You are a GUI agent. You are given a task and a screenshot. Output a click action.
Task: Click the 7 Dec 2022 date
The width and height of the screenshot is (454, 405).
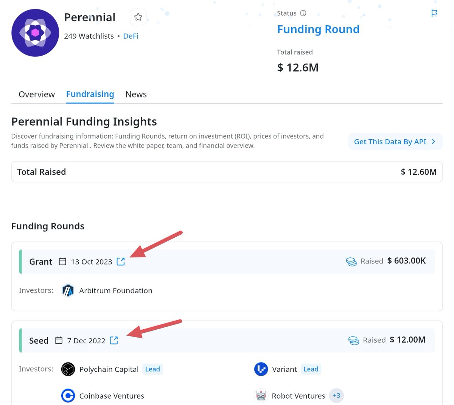[86, 340]
